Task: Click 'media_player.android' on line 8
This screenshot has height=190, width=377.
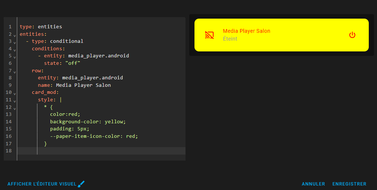Action: (x=93, y=77)
